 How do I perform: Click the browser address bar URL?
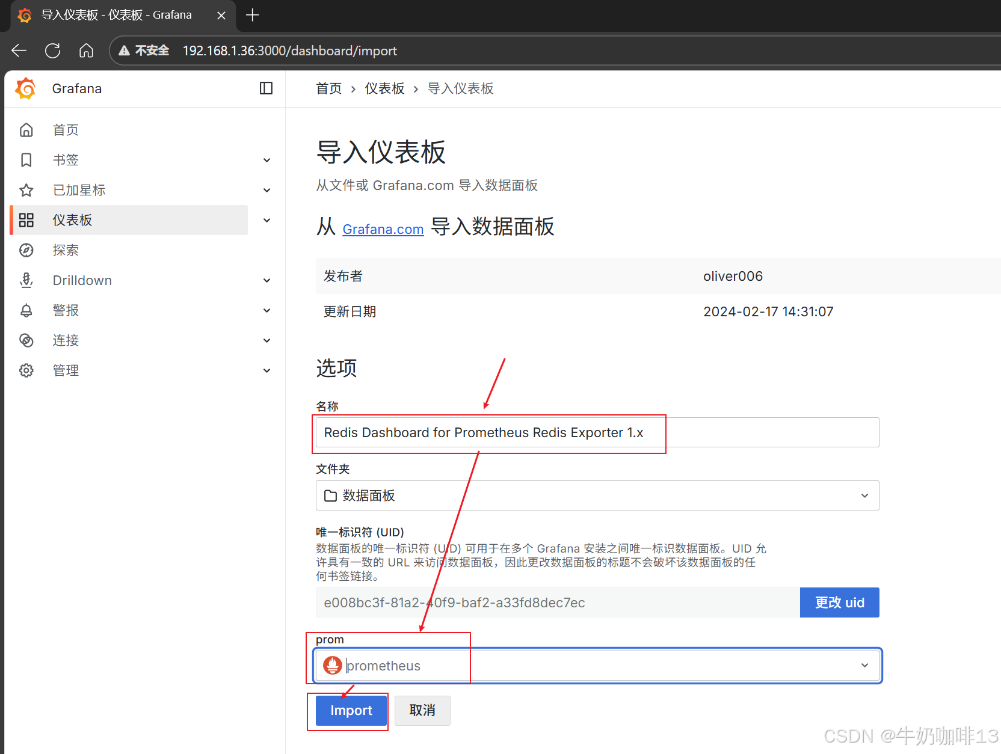click(x=290, y=51)
